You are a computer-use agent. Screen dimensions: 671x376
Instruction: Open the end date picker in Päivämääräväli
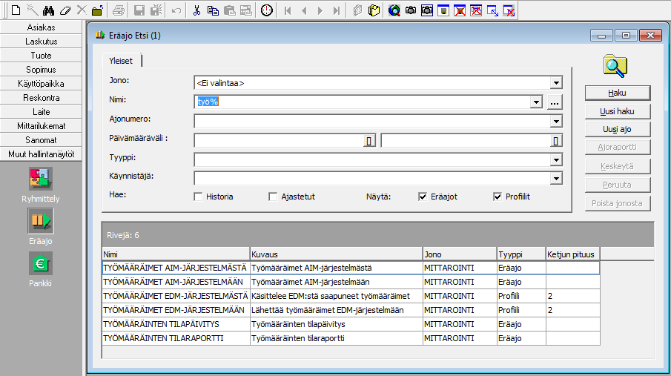(x=555, y=141)
